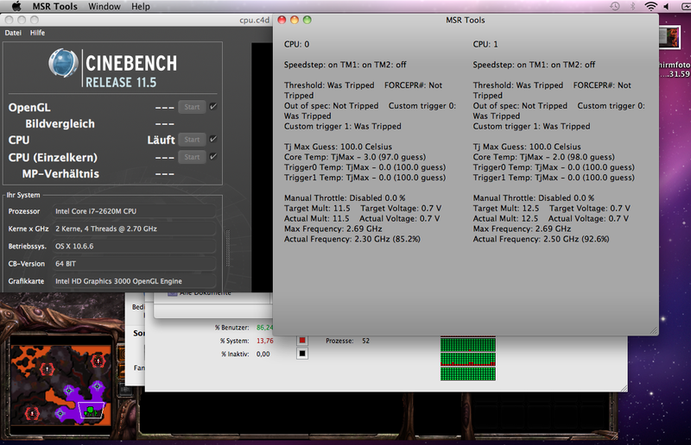Toggle the CPU test checkbox
This screenshot has width=691, height=445.
pos(212,139)
